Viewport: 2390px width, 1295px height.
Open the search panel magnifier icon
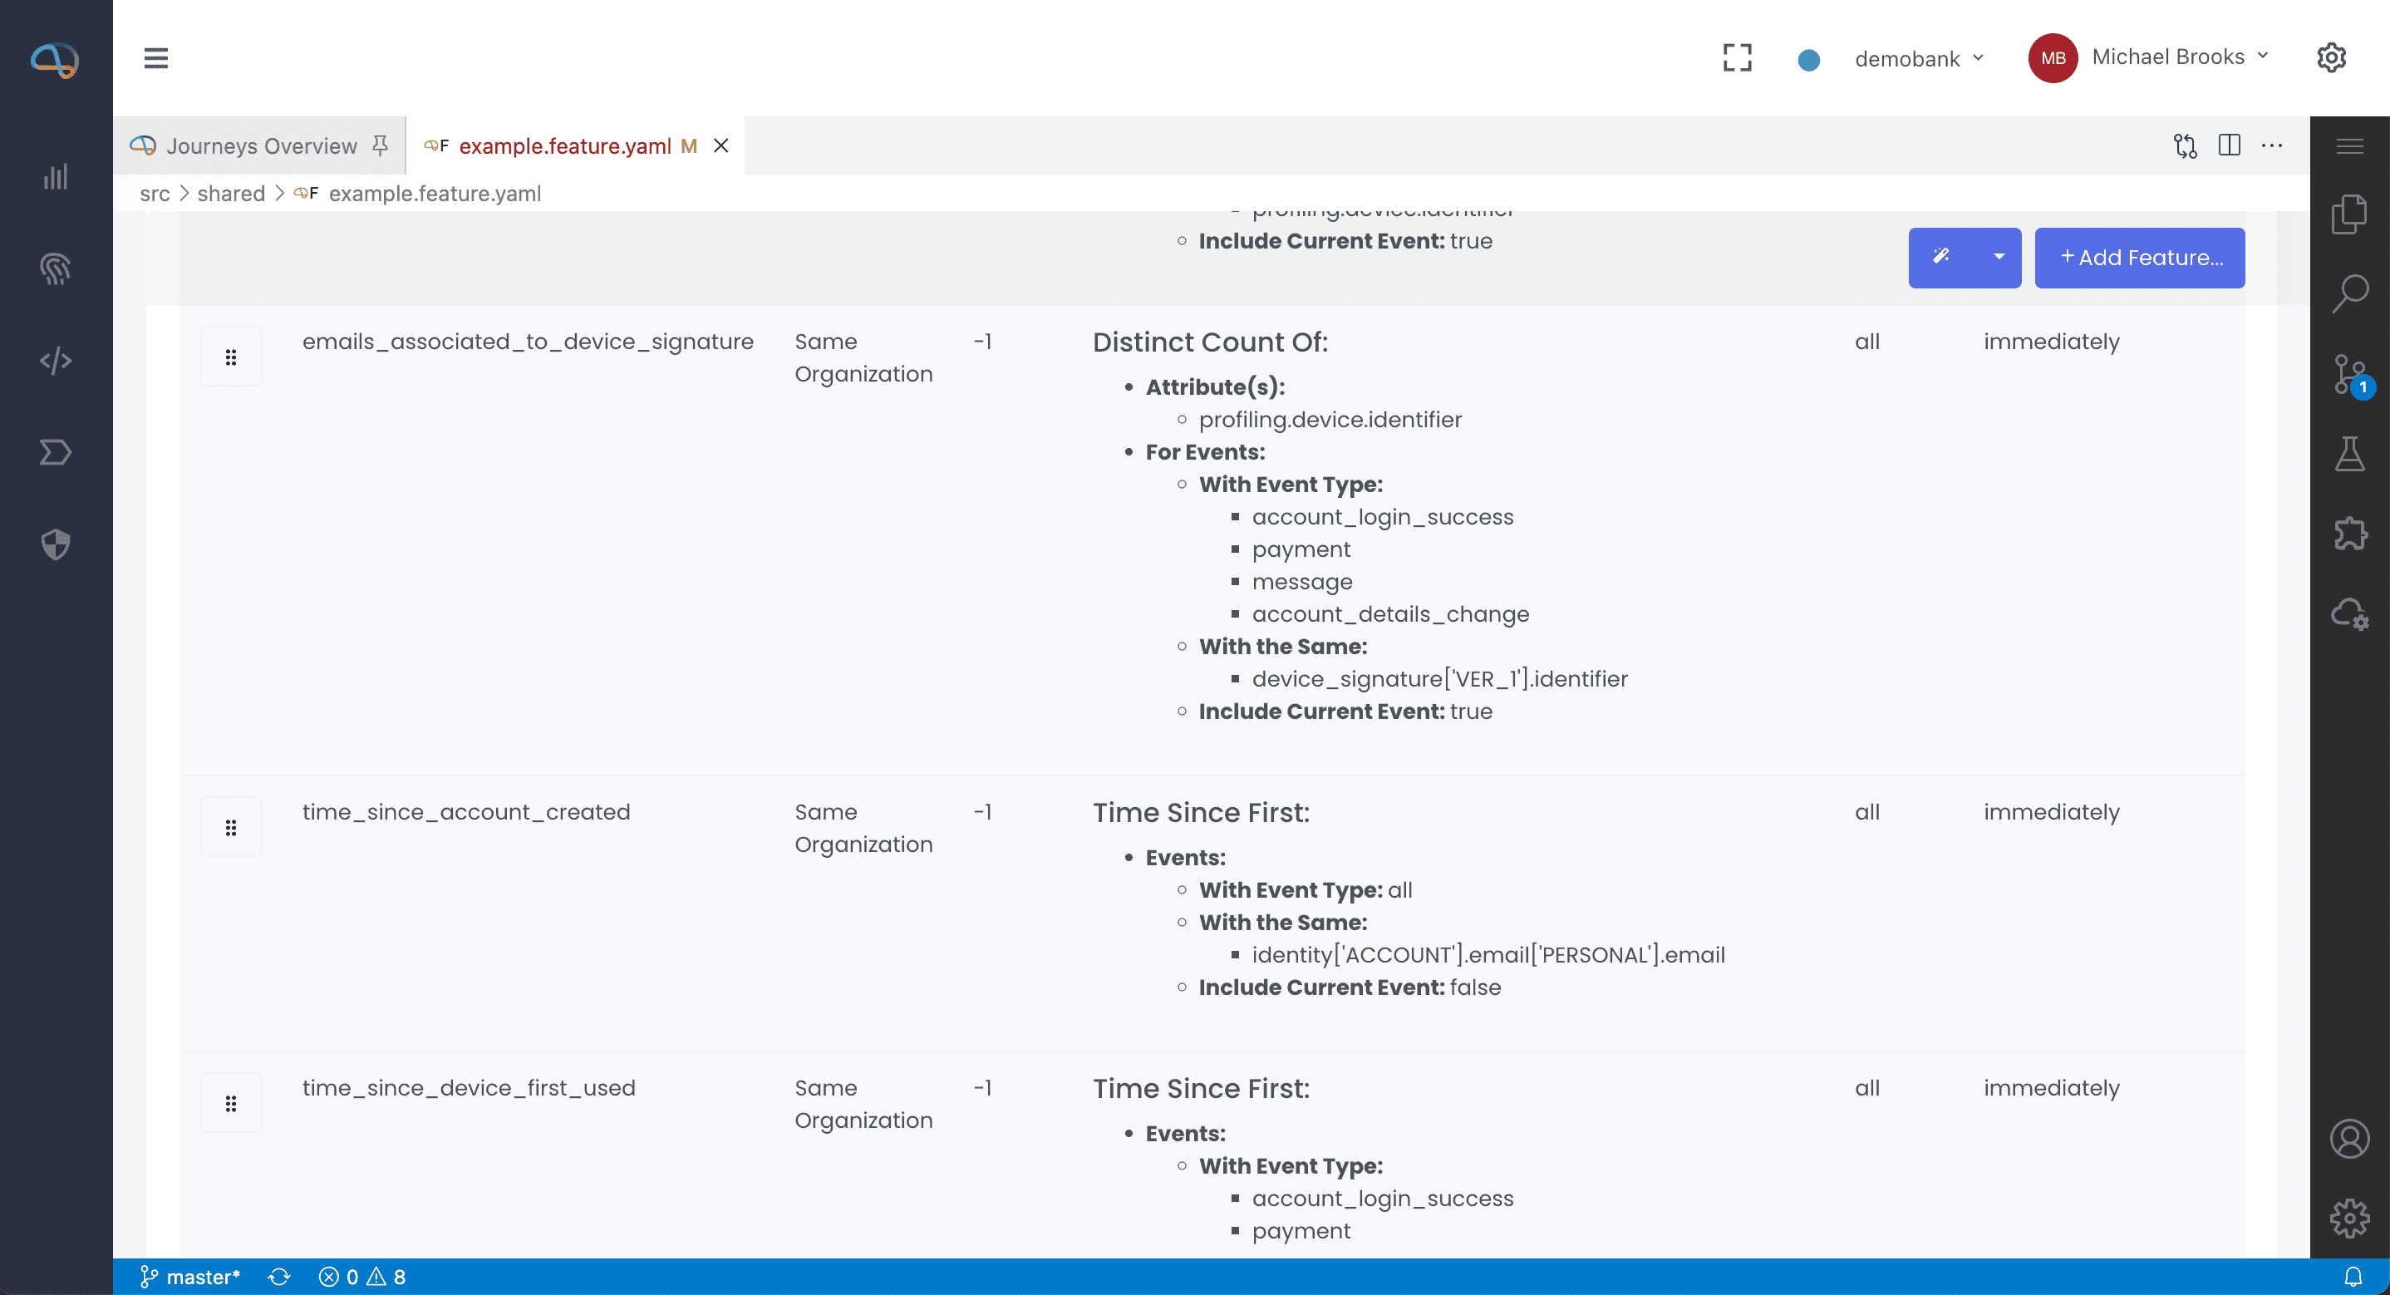coord(2349,294)
